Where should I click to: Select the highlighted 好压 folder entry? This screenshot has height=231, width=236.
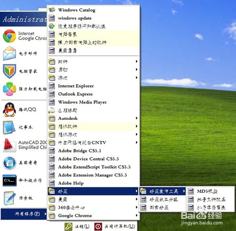93,191
